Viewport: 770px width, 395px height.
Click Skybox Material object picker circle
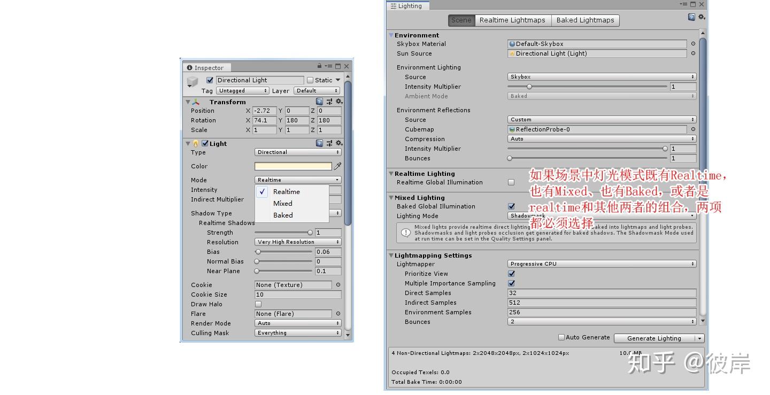(693, 44)
